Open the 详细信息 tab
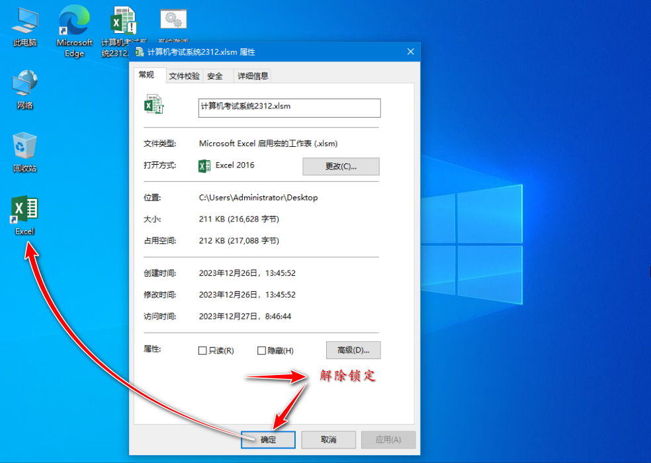651x463 pixels. [x=253, y=76]
